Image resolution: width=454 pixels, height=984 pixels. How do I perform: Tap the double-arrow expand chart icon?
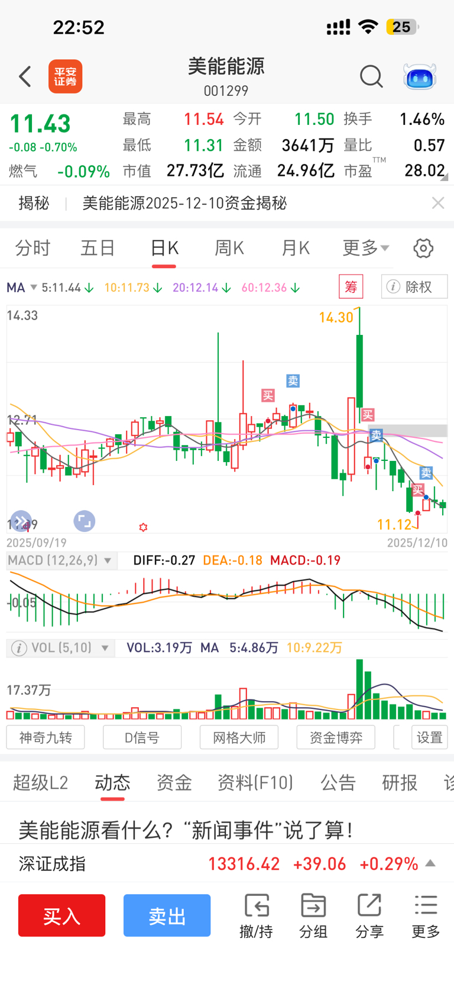pyautogui.click(x=21, y=521)
